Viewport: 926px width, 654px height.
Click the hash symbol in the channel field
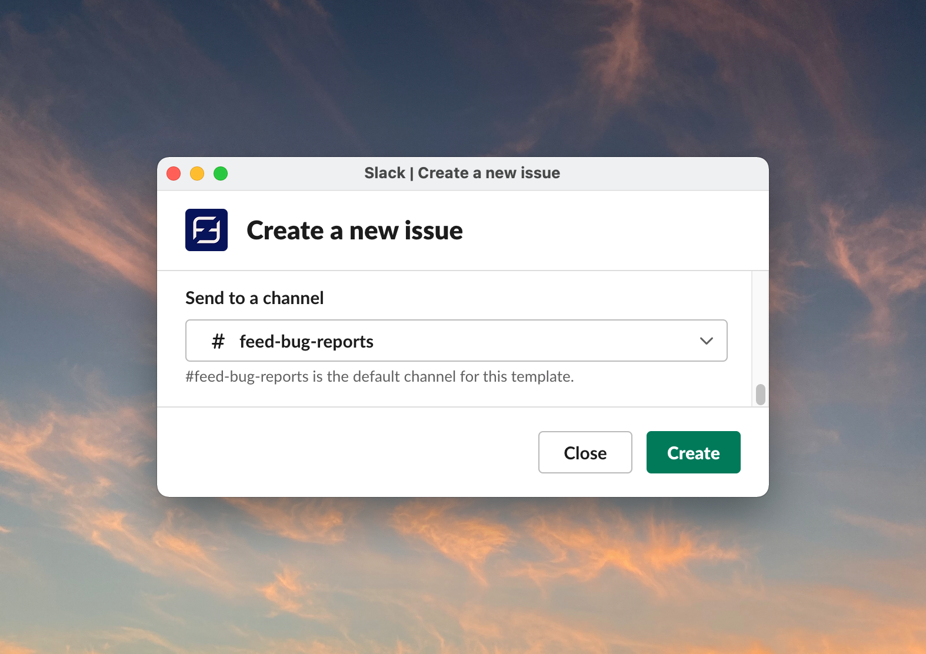[218, 341]
